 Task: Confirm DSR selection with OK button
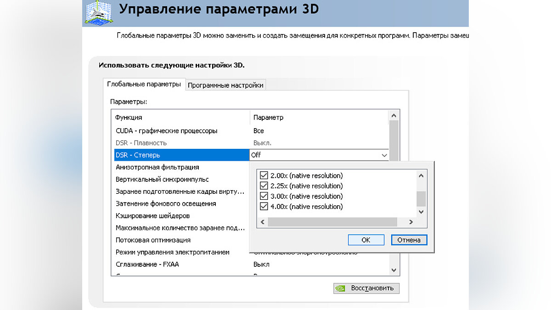pos(366,240)
